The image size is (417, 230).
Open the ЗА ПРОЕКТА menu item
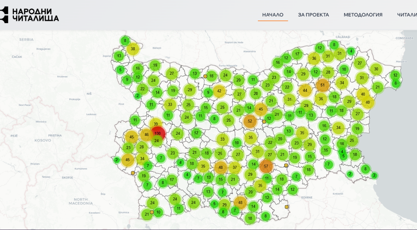(313, 15)
